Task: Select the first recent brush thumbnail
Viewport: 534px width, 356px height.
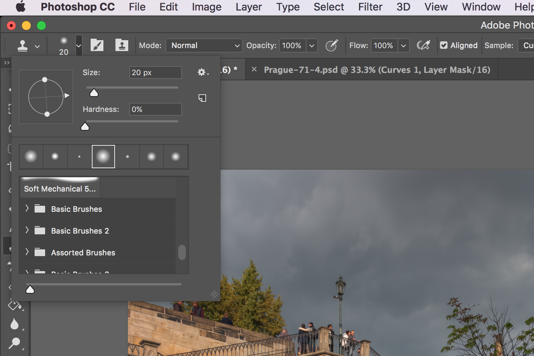Action: (x=31, y=157)
